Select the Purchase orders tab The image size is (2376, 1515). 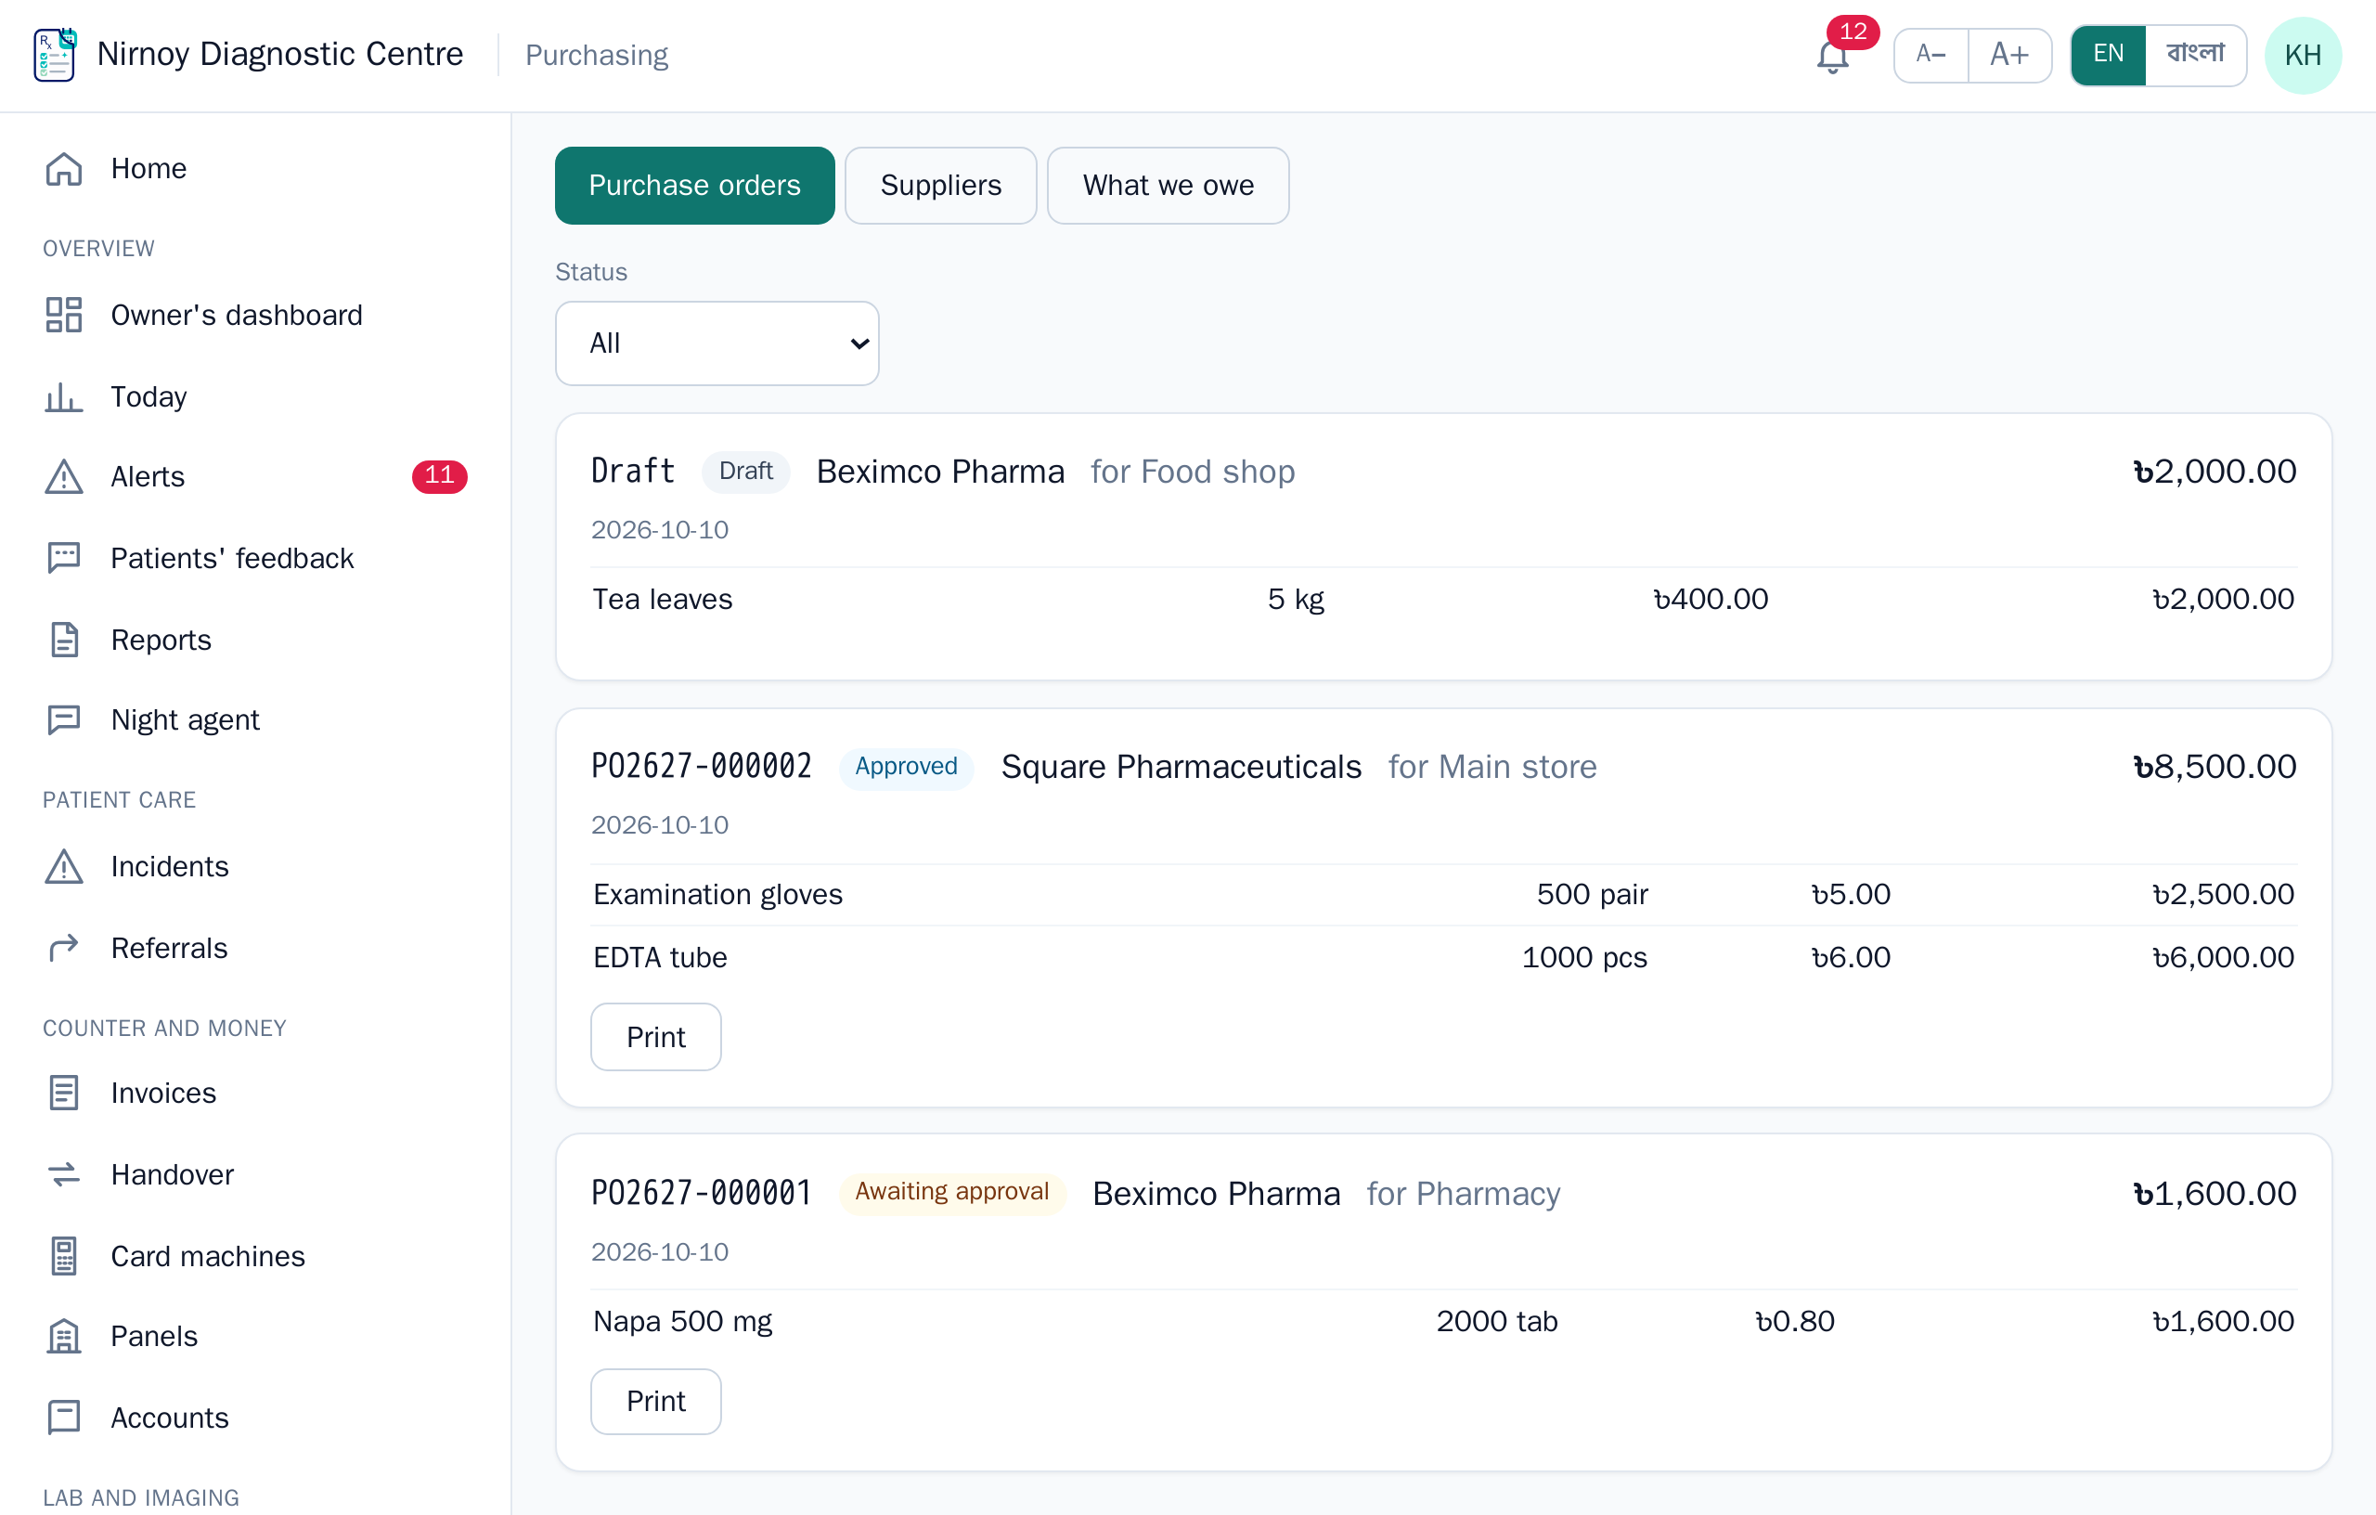[694, 186]
